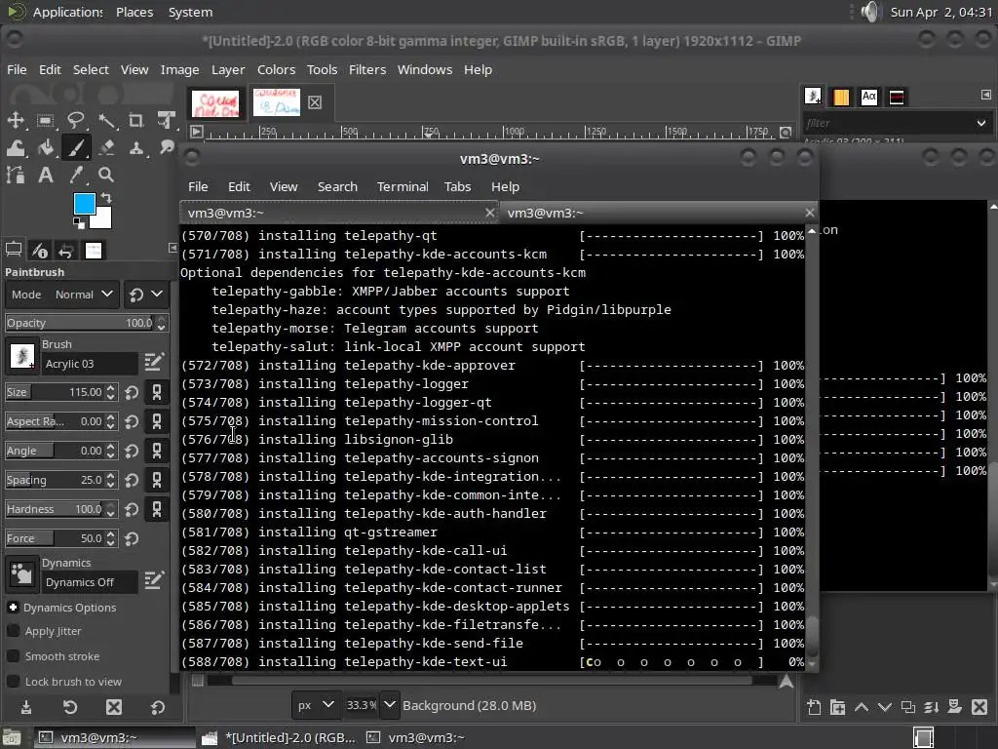Click the Size stepper arrows
Viewport: 998px width, 749px height.
[x=111, y=392]
